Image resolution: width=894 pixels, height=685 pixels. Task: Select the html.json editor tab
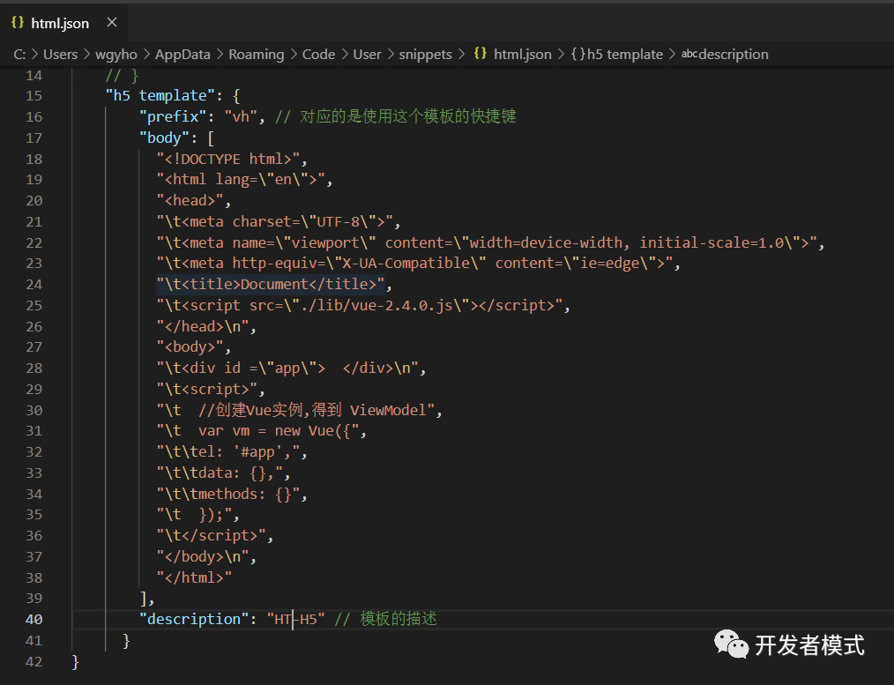pos(63,23)
